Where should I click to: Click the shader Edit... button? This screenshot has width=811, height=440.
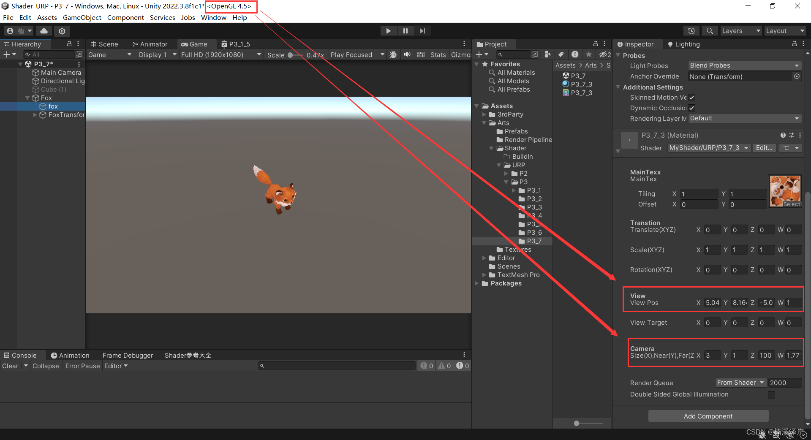point(765,148)
